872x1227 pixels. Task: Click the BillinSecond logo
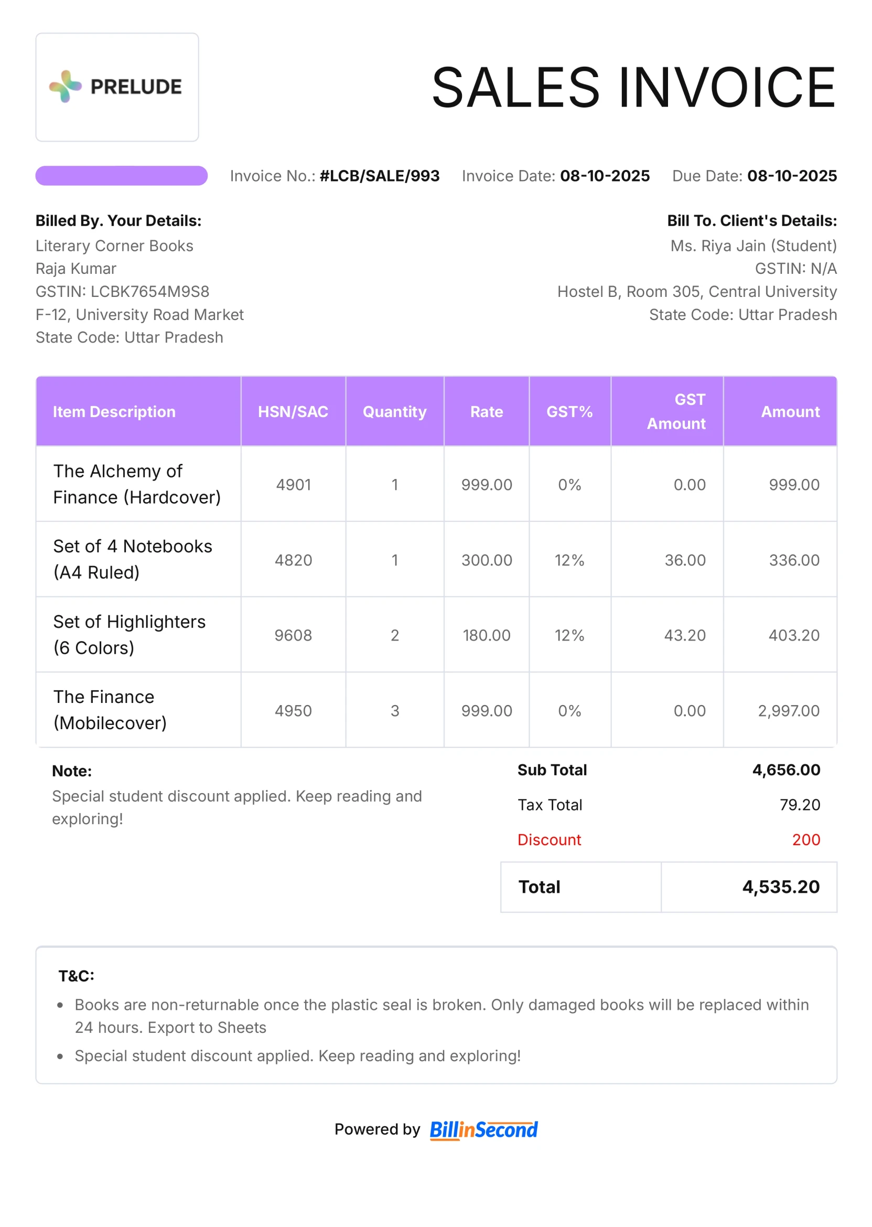[x=483, y=1130]
